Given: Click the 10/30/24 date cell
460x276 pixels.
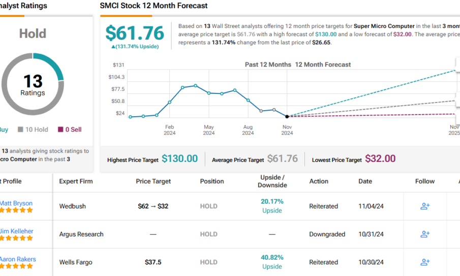Looking at the screenshot, I should (371, 262).
